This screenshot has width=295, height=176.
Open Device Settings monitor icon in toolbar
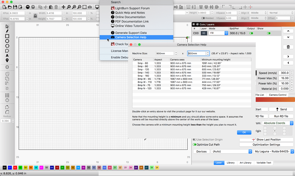(97, 7)
